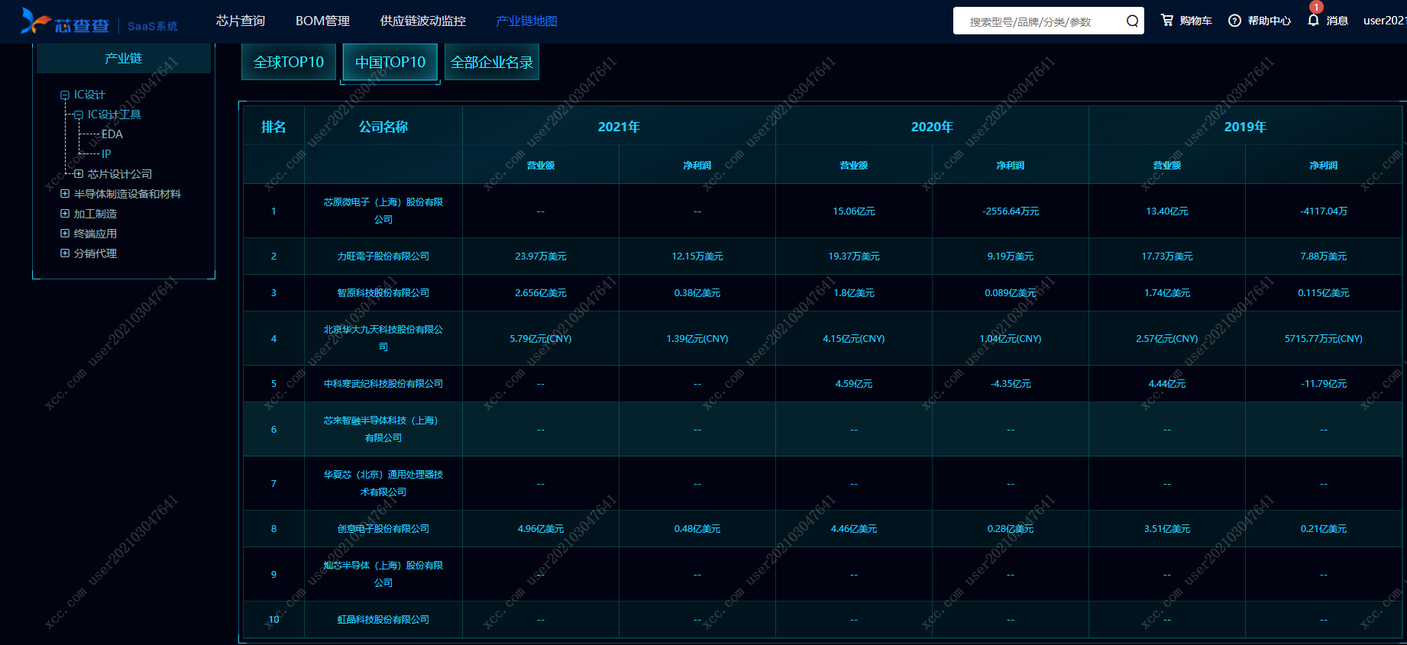Screen dimensions: 1407x645
Task: Collapse the IC设计工具 tree node
Action: tap(79, 115)
